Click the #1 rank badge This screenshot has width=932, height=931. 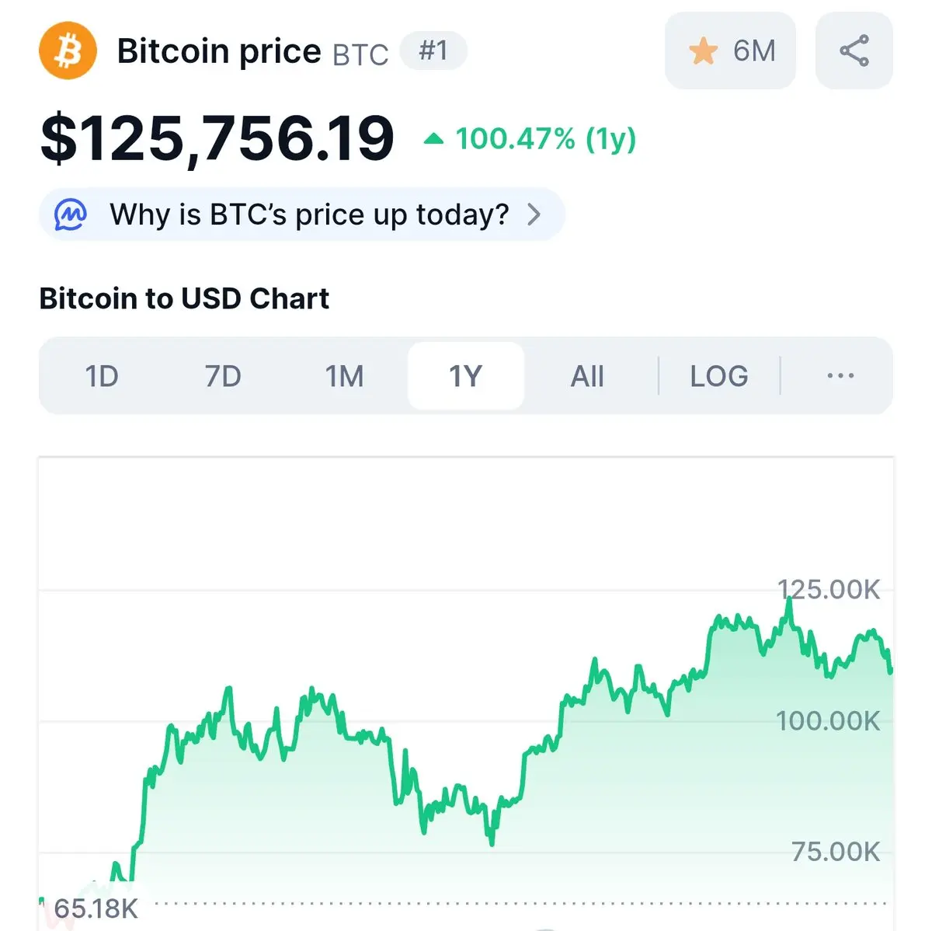[x=433, y=51]
